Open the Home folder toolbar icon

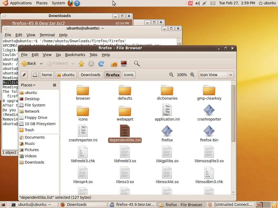[x=114, y=63]
